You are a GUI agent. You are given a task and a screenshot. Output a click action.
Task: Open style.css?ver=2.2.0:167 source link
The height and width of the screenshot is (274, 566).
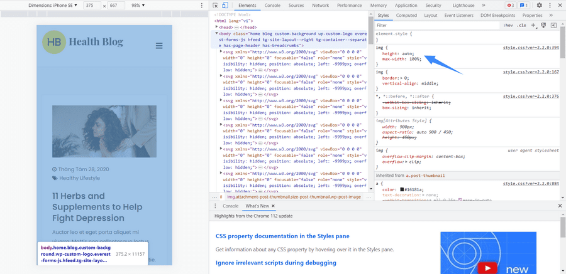coord(531,71)
